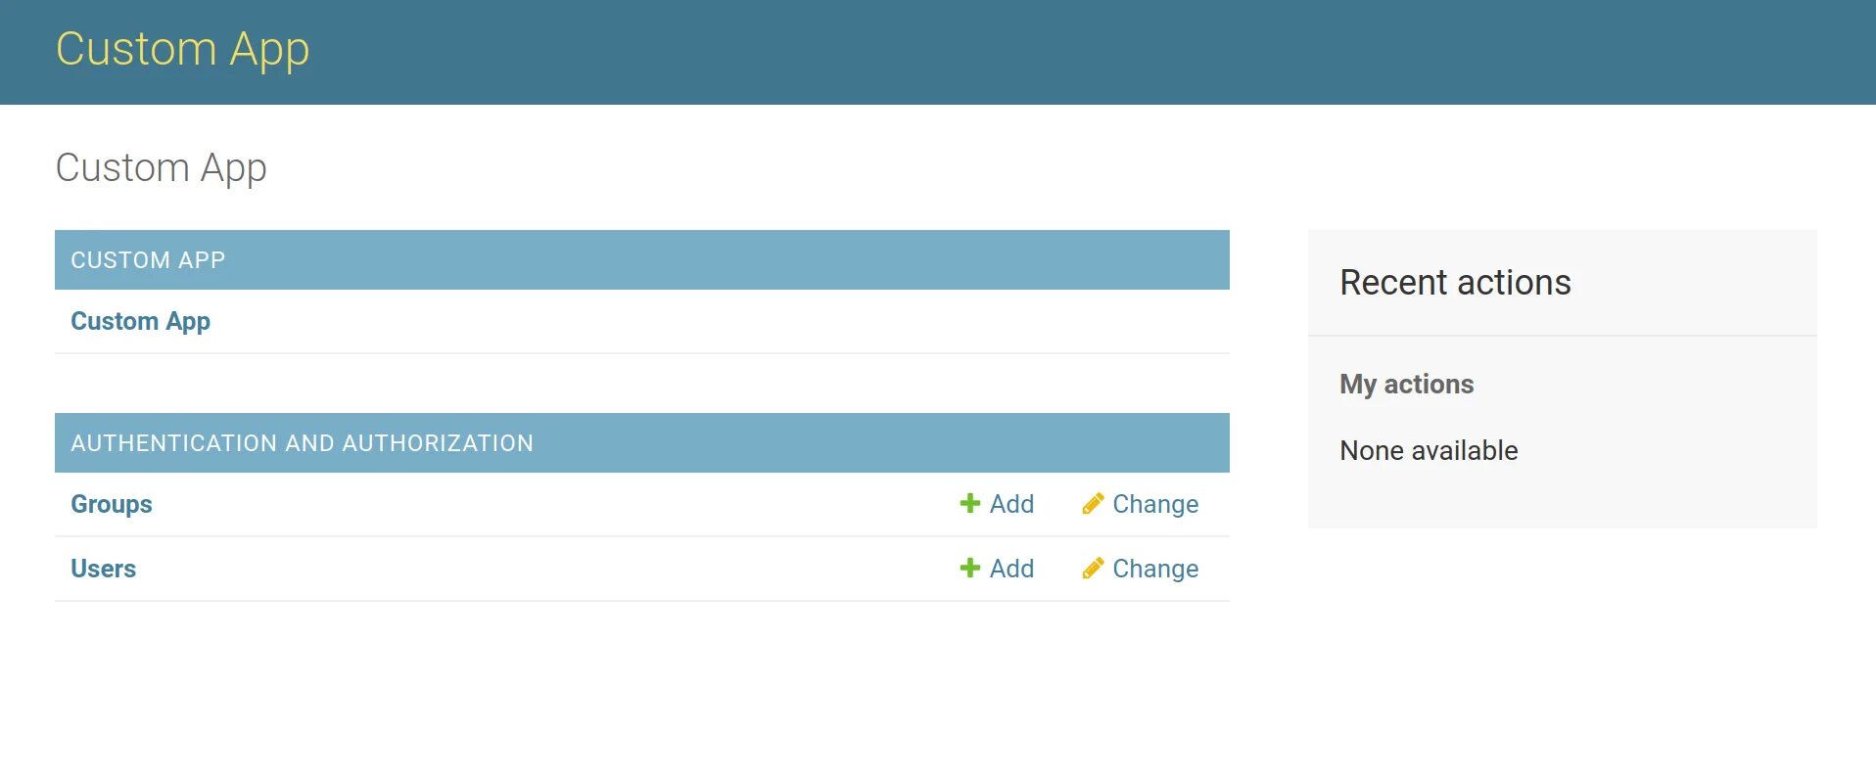
Task: Open the bold Custom App model link
Action: pos(140,321)
